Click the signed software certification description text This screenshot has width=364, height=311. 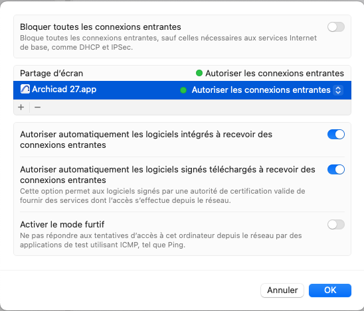coord(163,196)
